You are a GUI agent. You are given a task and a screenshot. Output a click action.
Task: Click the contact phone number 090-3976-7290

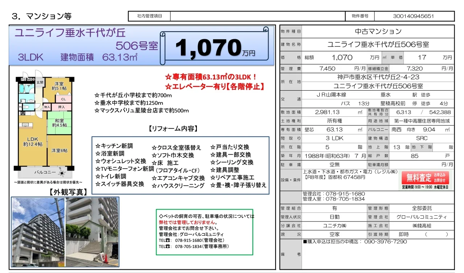tap(385, 241)
